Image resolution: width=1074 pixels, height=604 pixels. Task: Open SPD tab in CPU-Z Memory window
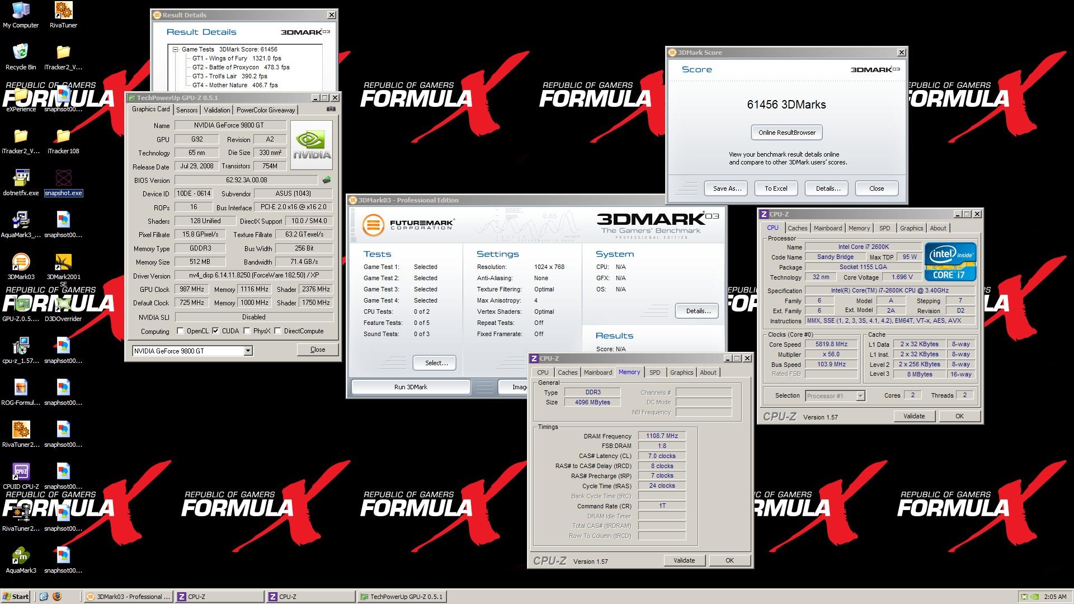654,372
